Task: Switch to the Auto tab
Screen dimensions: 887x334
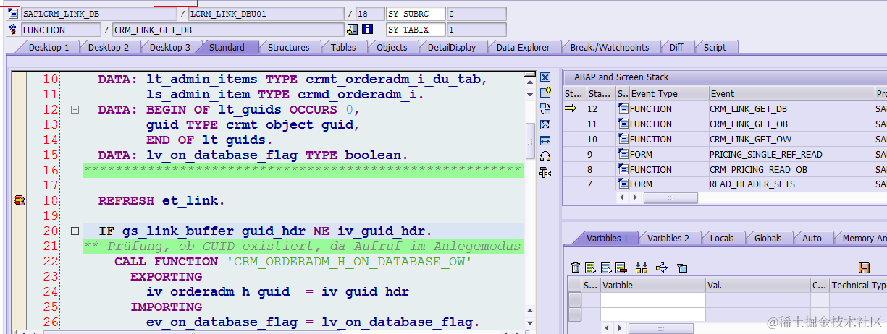Action: (812, 238)
